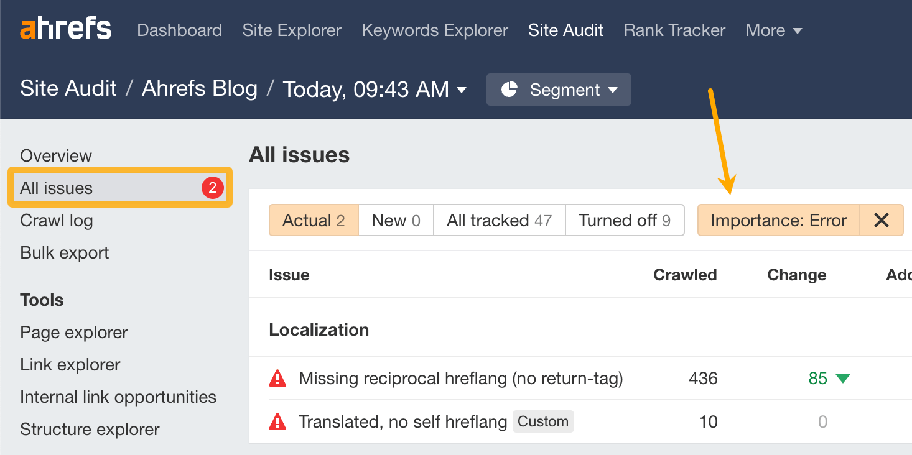
Task: Remove the Importance: Error filter
Action: pos(882,220)
